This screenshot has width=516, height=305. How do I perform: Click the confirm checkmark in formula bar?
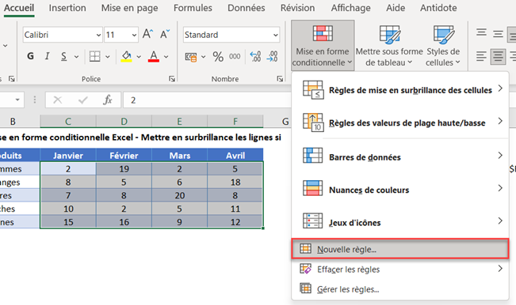tap(83, 100)
